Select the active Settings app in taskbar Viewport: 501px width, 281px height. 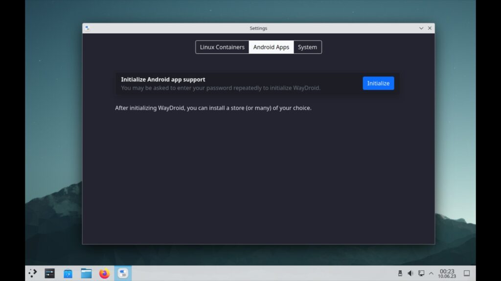123,273
